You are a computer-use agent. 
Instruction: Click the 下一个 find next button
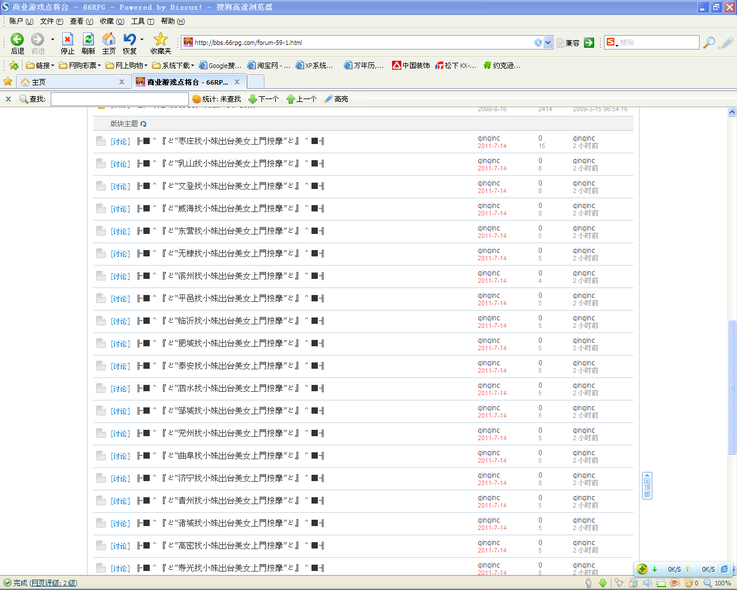[264, 99]
